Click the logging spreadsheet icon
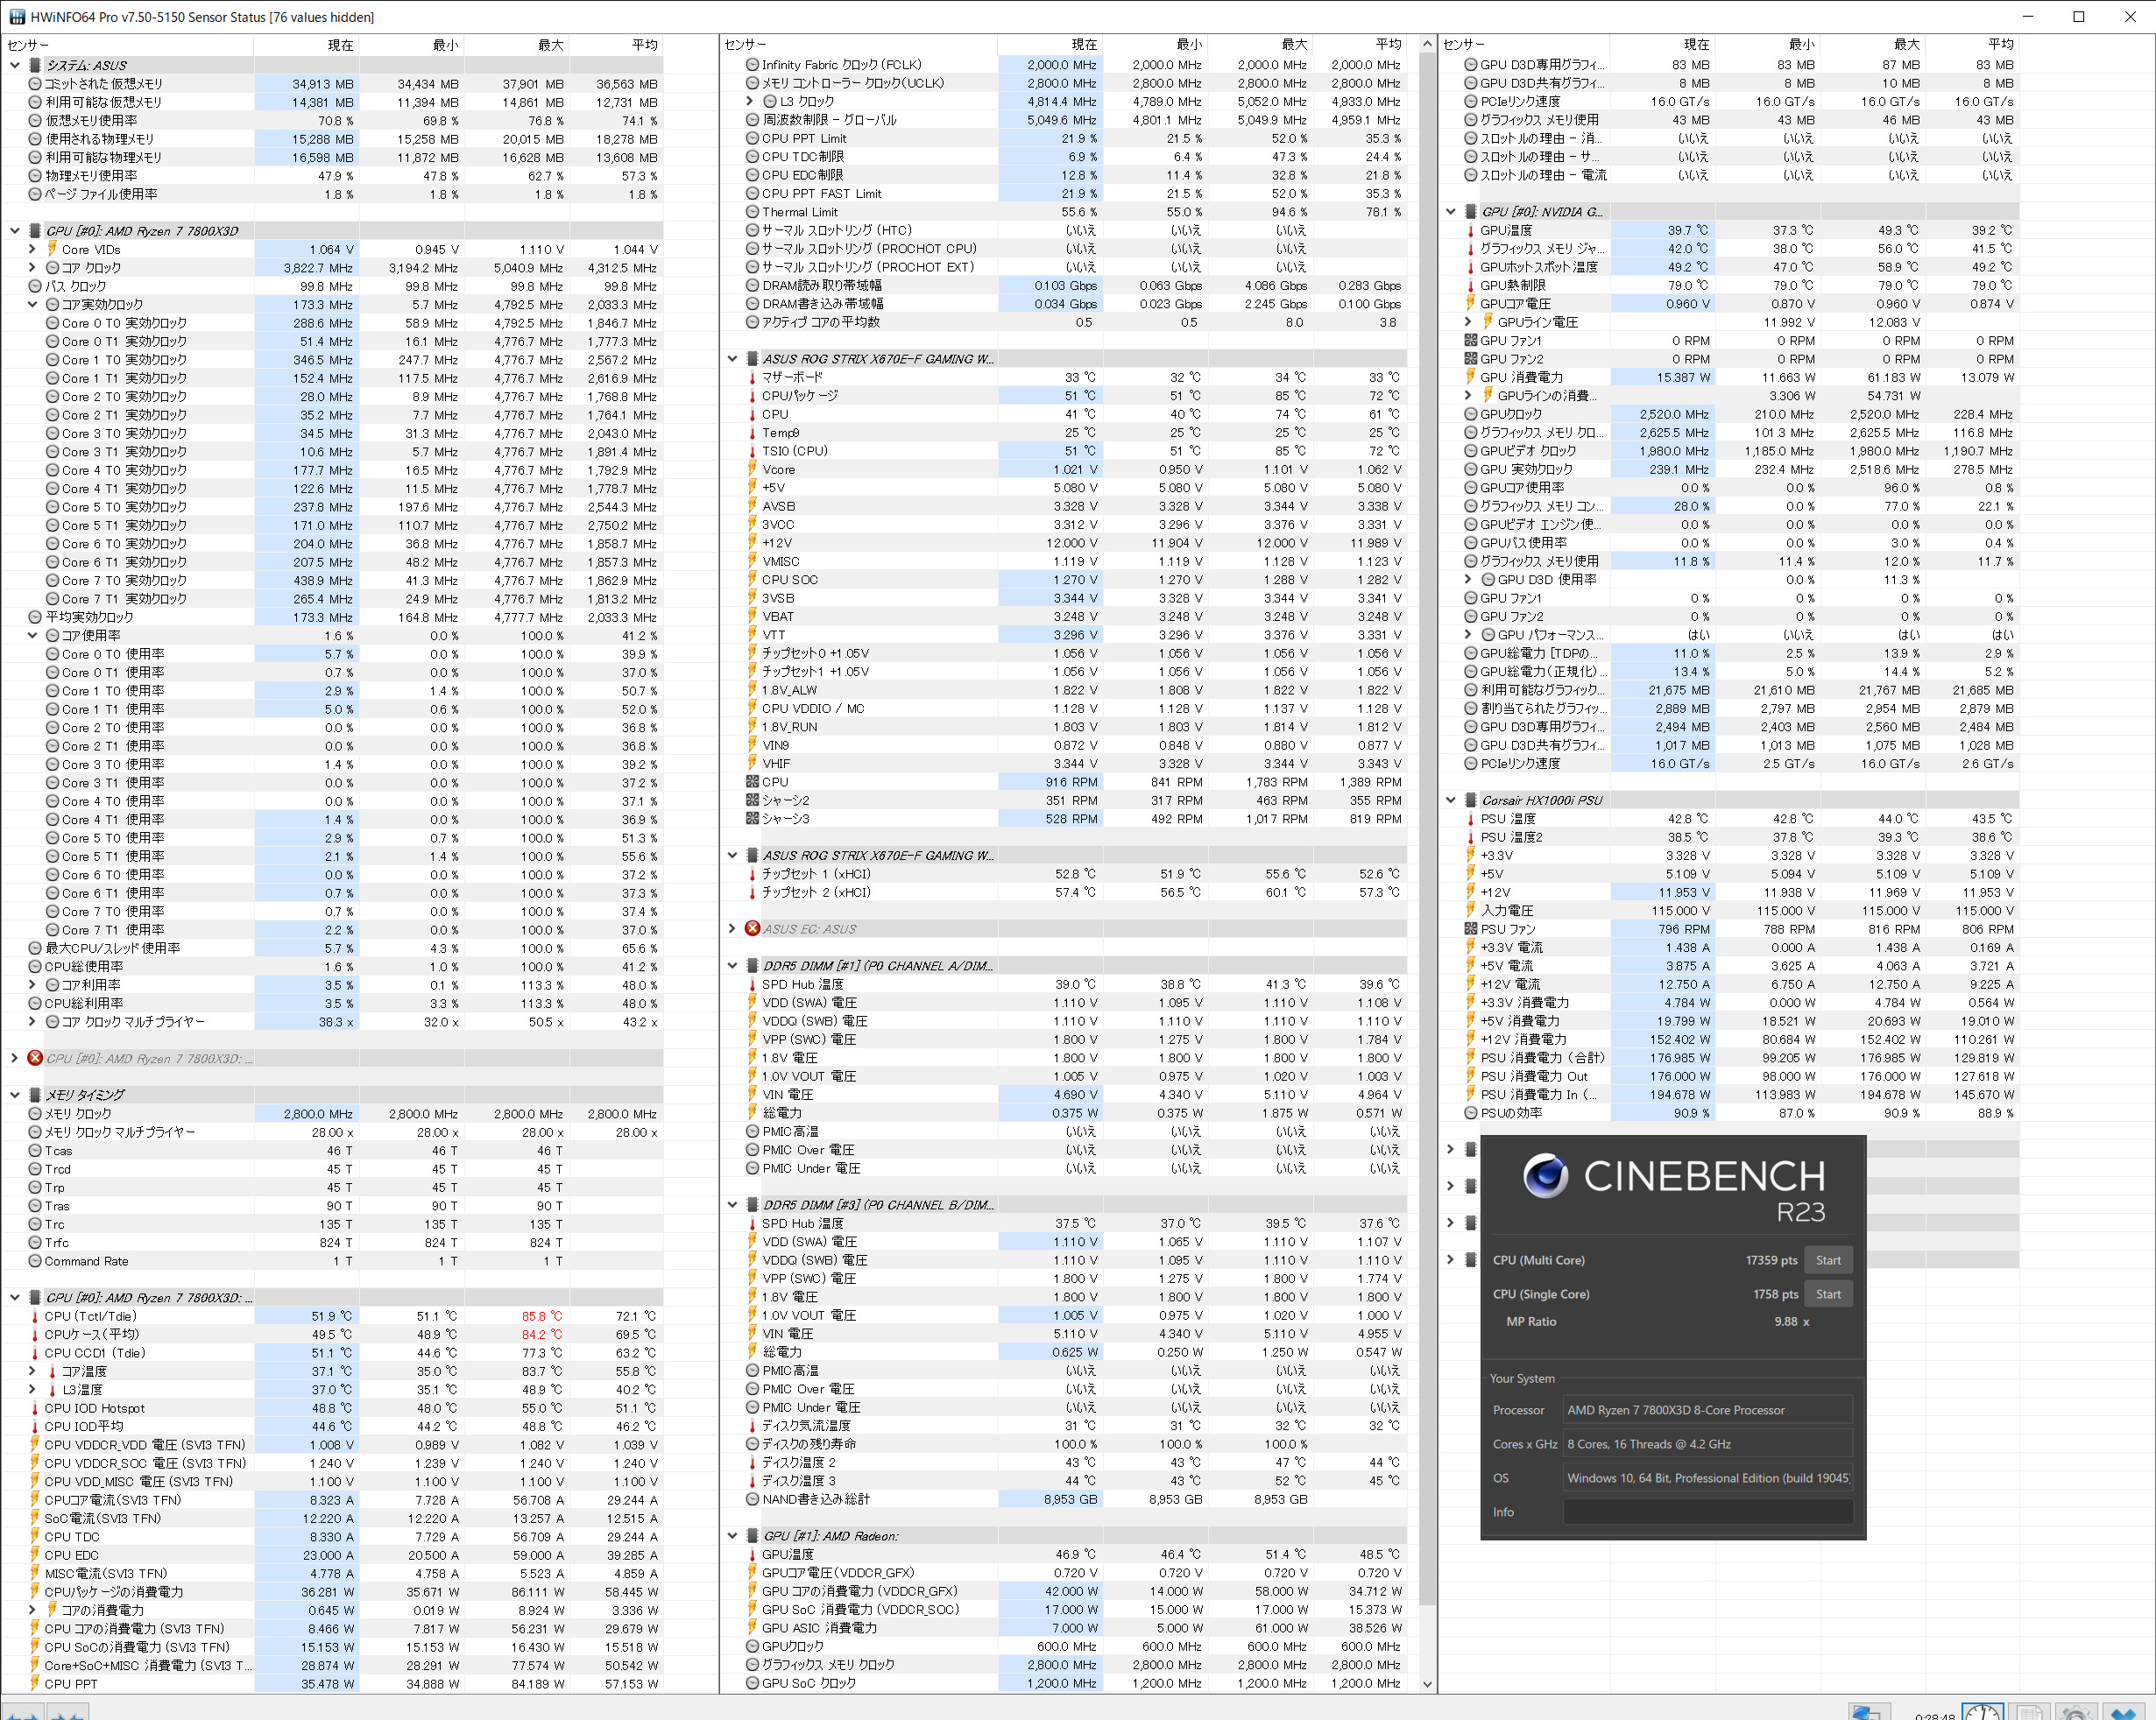The width and height of the screenshot is (2156, 1720). 2029,1711
